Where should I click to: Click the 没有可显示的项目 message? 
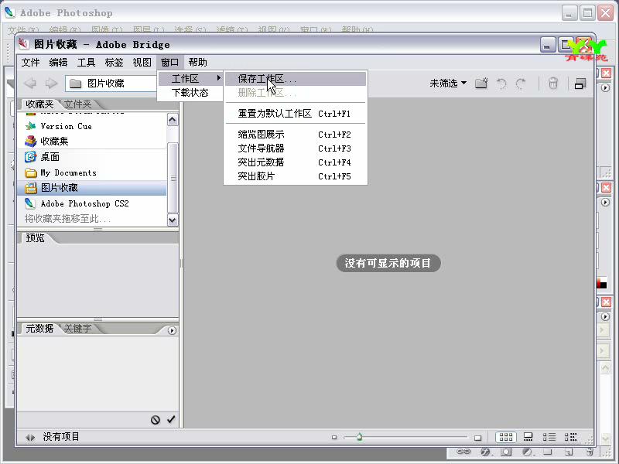coord(388,263)
